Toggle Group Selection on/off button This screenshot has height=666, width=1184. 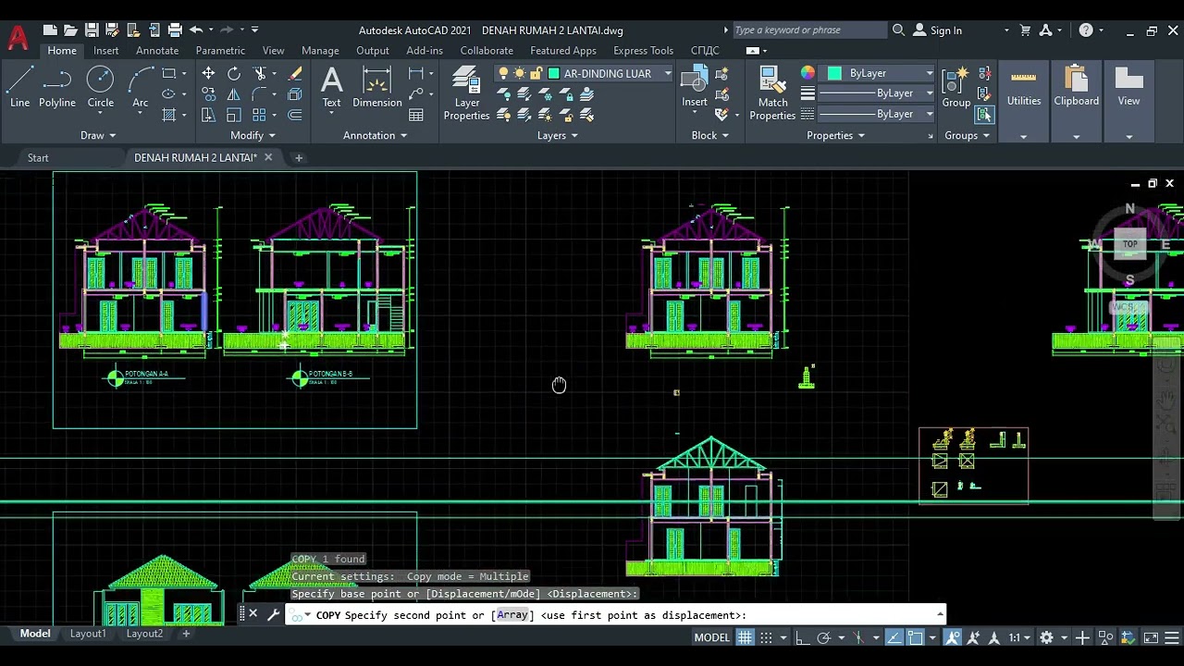tap(984, 115)
